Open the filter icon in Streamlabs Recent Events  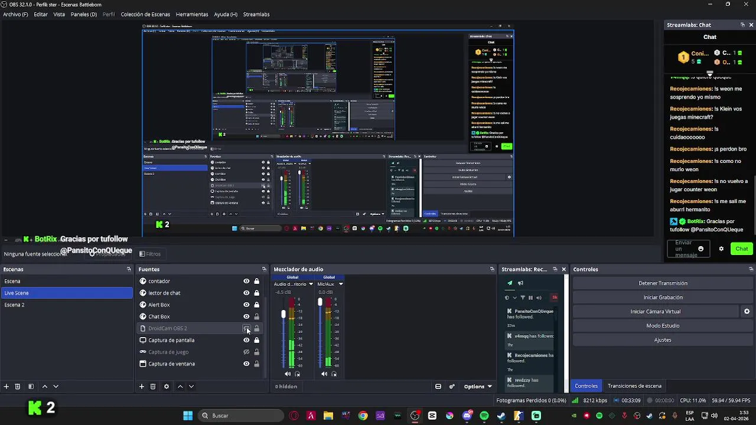(523, 297)
